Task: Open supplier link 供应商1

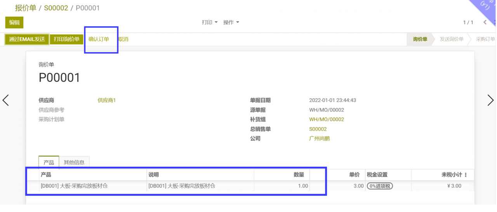Action: [107, 100]
